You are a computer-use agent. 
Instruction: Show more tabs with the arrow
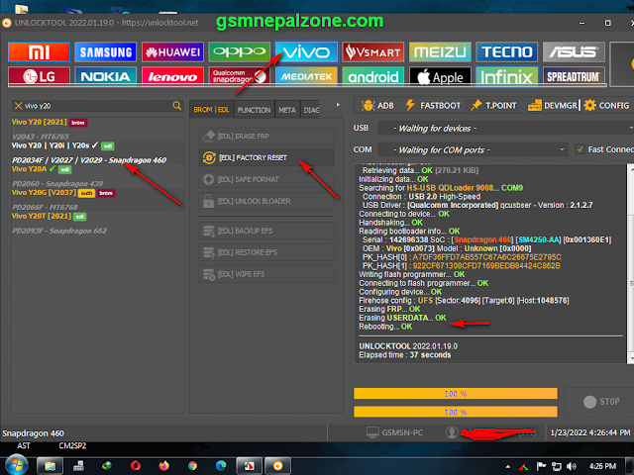point(338,105)
